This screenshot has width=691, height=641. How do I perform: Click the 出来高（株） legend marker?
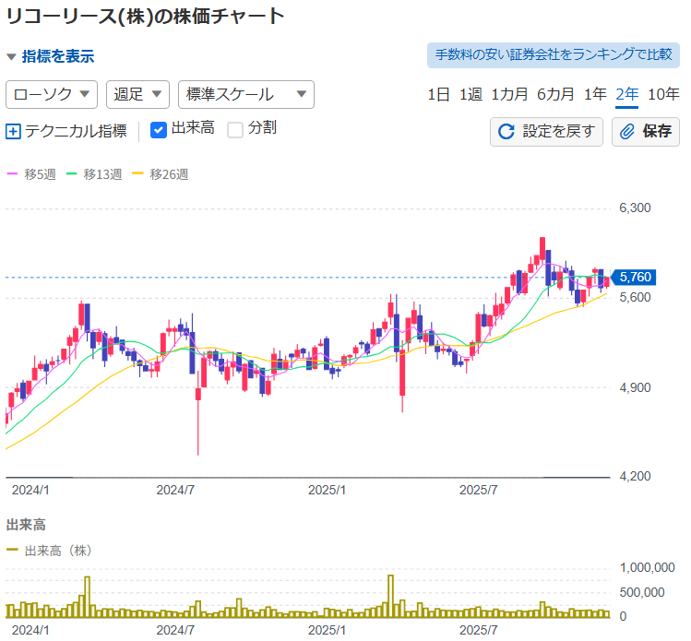point(13,551)
